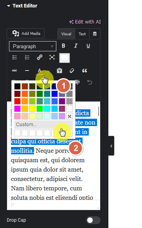The width and height of the screenshot is (142, 228).
Task: Open the Paragraph format dropdown
Action: click(33, 46)
